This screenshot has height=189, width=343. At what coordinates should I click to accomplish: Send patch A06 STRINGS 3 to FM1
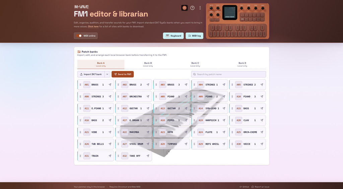(110, 96)
